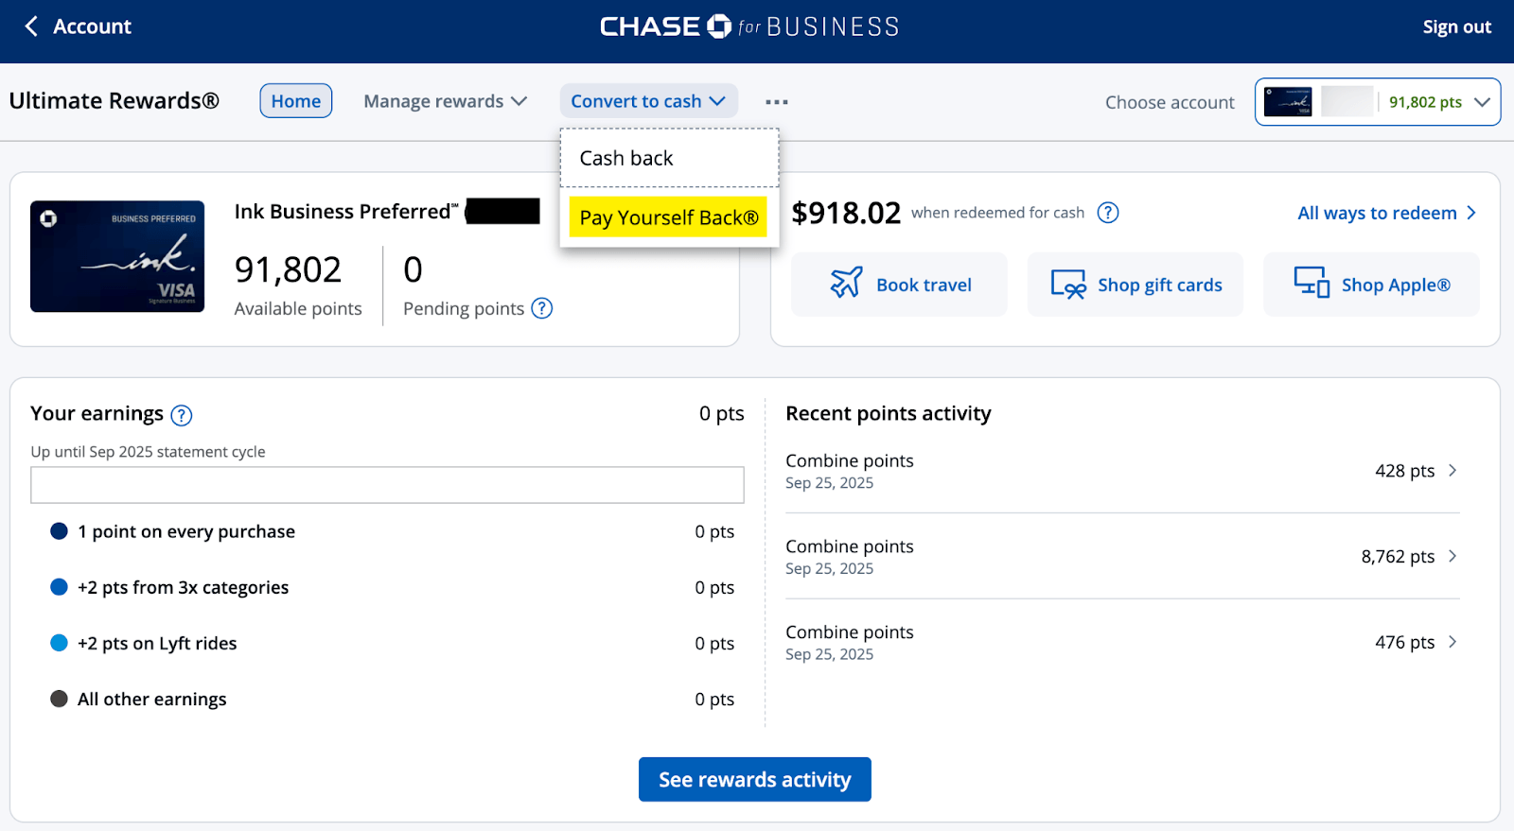Choose Pay Yourself Back menu option
This screenshot has height=831, width=1514.
pyautogui.click(x=668, y=217)
